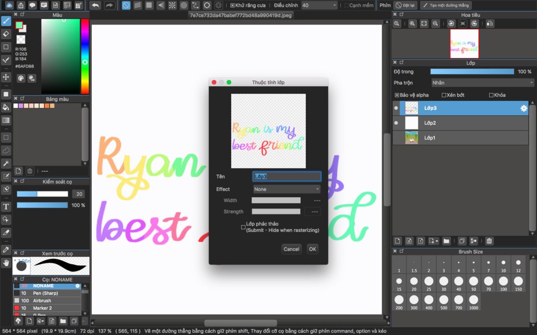
Task: Select the Move tool
Action: 6,77
